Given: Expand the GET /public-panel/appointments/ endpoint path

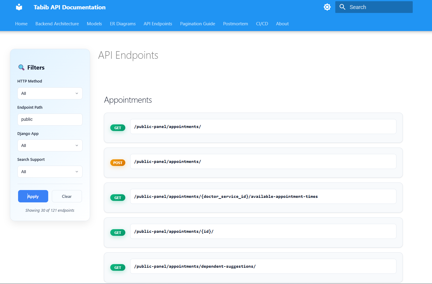Looking at the screenshot, I should [x=263, y=126].
